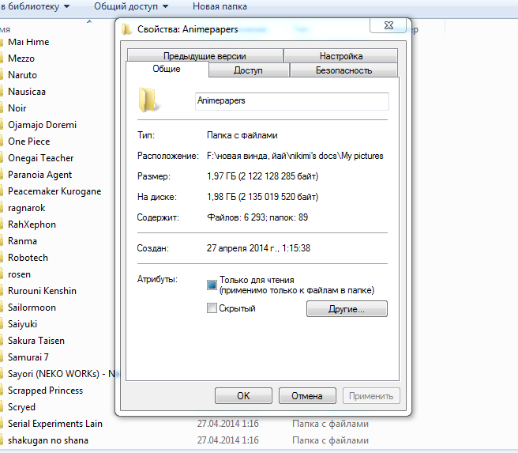Select the folder icon beside Sailormoon
The width and height of the screenshot is (518, 453).
tap(2, 308)
